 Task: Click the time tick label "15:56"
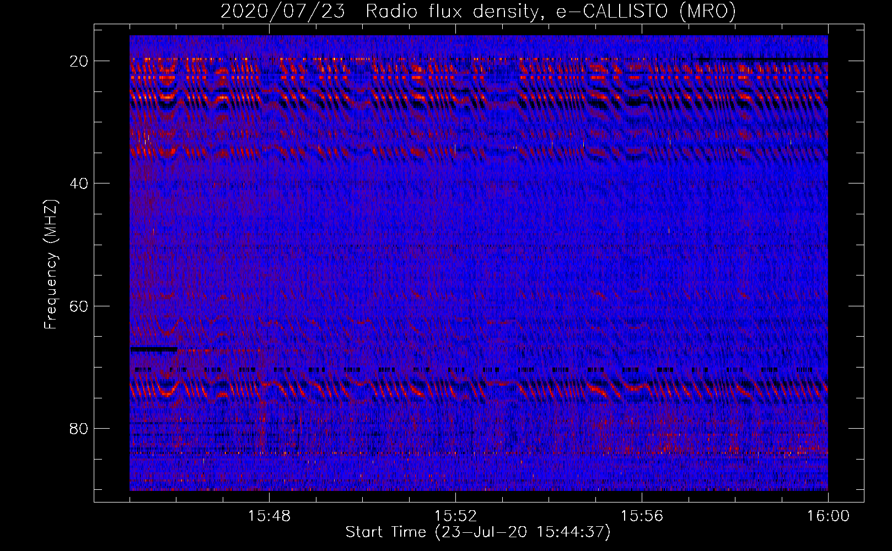(x=642, y=516)
